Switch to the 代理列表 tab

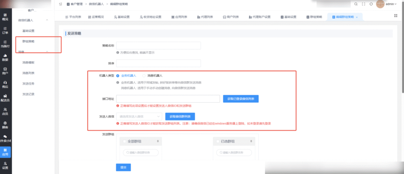click(x=205, y=17)
